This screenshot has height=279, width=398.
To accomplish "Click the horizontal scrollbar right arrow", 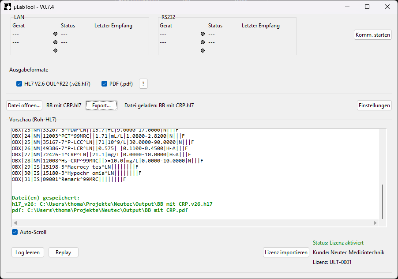I will [375, 223].
